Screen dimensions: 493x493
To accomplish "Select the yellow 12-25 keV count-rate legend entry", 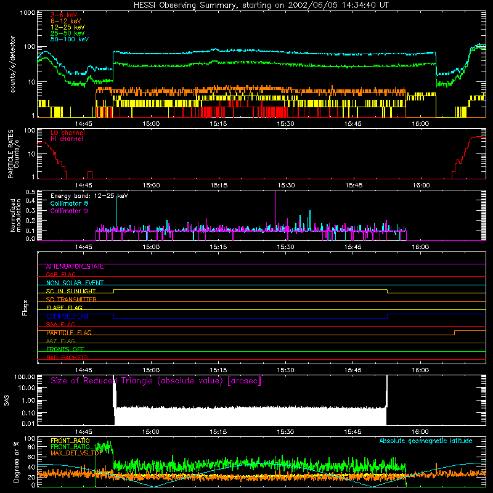I will click(x=68, y=27).
